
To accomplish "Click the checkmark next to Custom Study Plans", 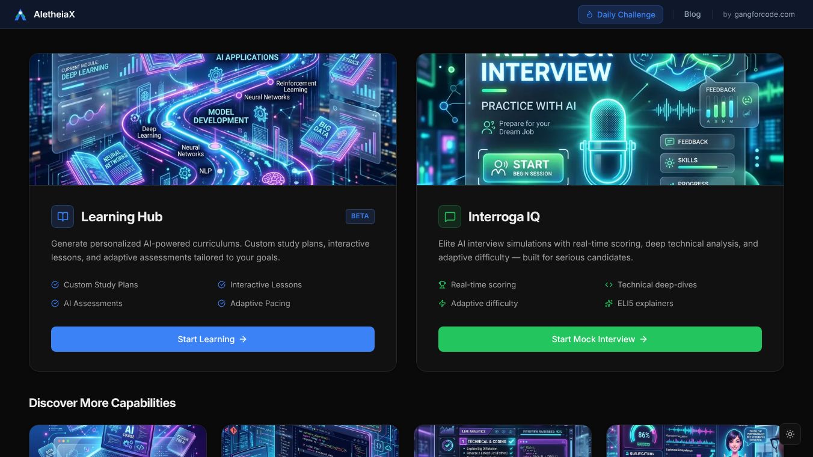I will pos(55,285).
